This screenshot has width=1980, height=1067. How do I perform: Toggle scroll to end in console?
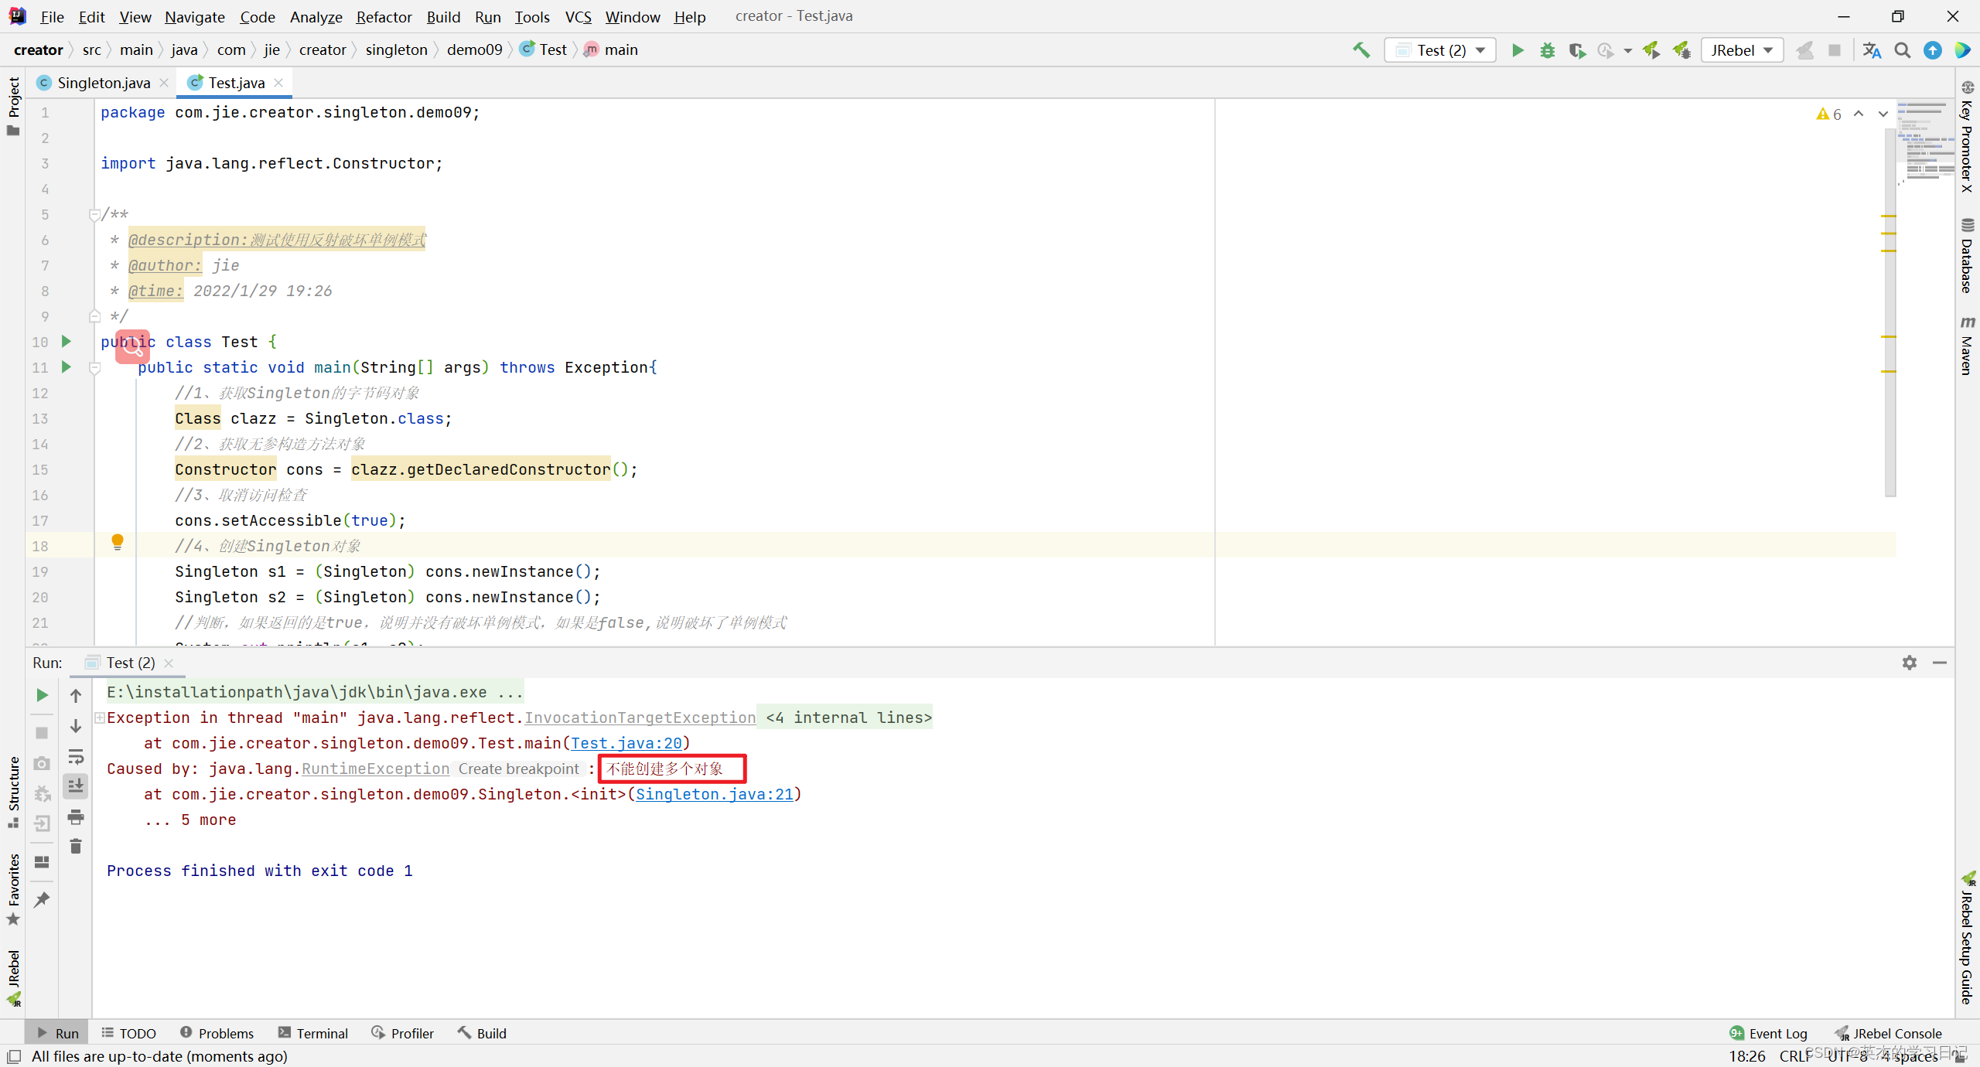click(76, 786)
